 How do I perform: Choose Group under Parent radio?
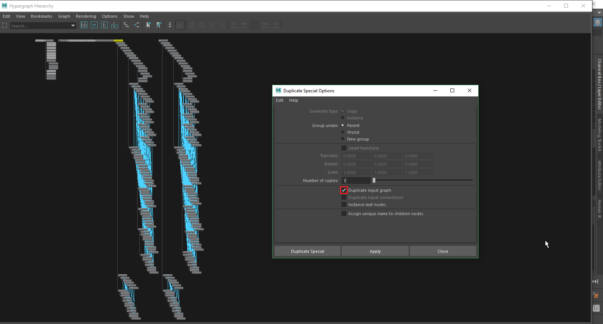tap(343, 125)
